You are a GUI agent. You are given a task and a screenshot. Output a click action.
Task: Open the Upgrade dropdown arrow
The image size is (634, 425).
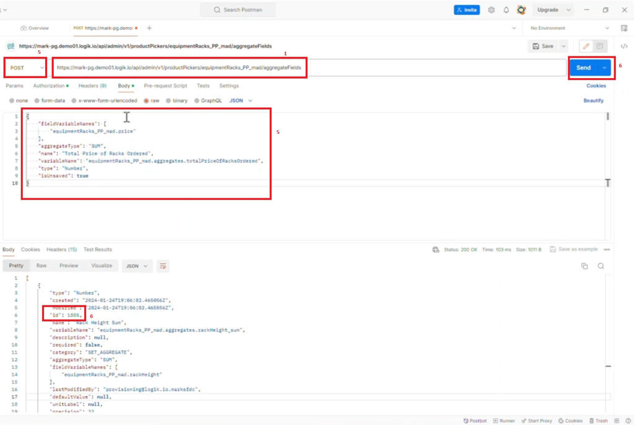coord(568,10)
